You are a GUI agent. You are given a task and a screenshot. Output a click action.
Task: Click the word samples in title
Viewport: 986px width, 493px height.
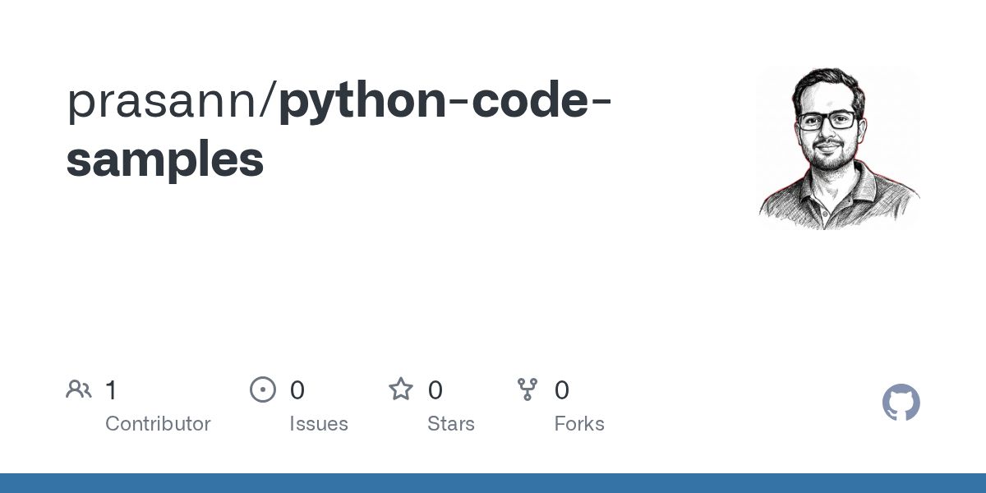coord(165,159)
